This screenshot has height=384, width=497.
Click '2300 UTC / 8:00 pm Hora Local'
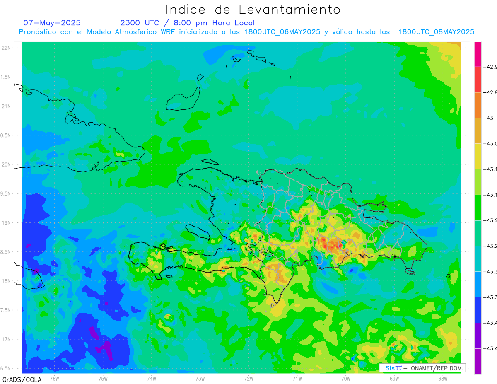(188, 23)
